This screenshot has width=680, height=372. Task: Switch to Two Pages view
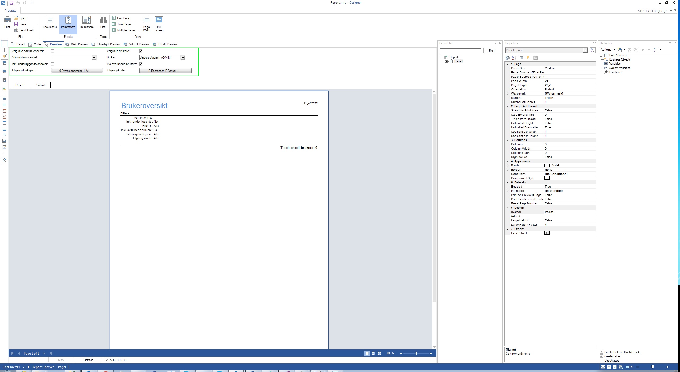(122, 24)
